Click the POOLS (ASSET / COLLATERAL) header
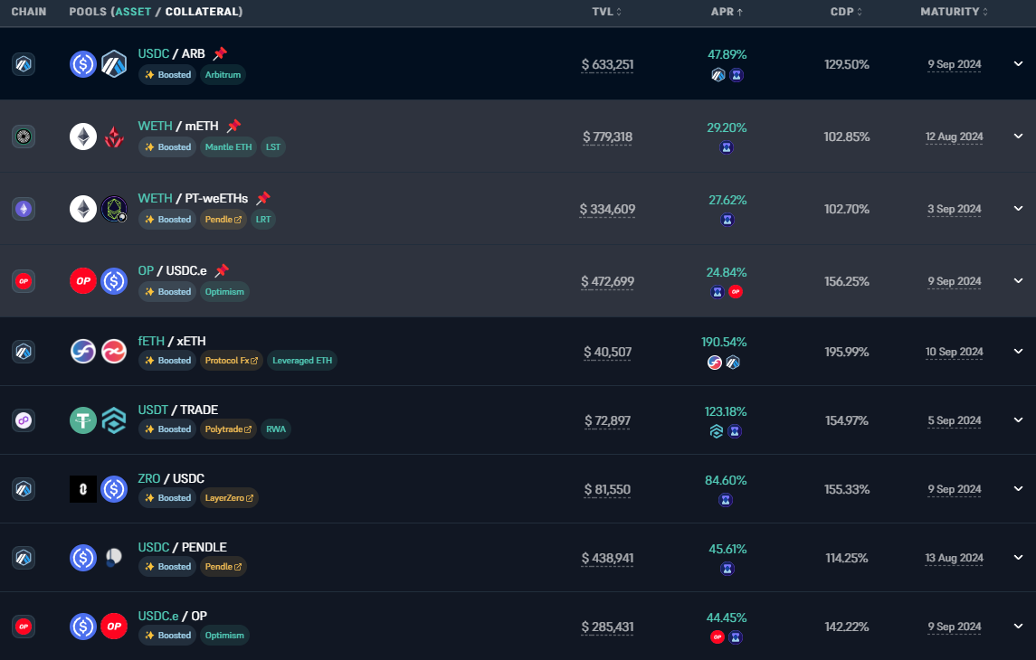1036x660 pixels. (x=156, y=12)
